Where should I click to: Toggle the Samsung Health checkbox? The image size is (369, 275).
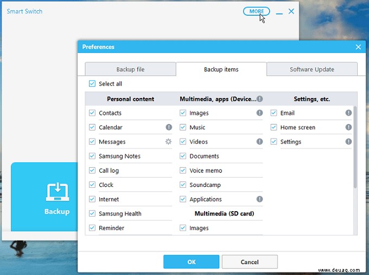tap(92, 213)
